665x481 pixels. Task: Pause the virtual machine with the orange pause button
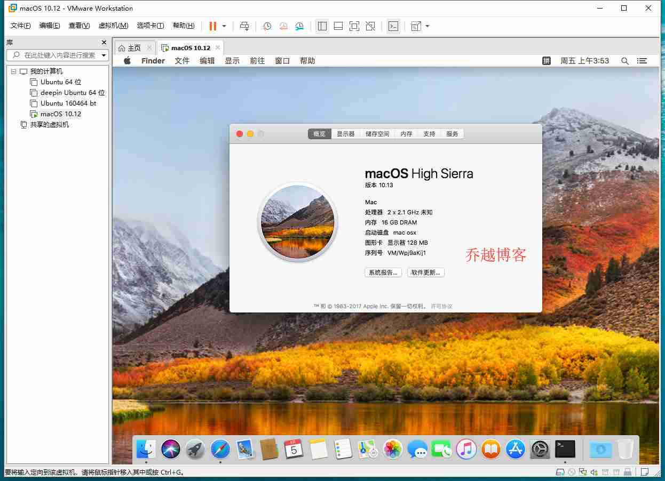point(213,26)
